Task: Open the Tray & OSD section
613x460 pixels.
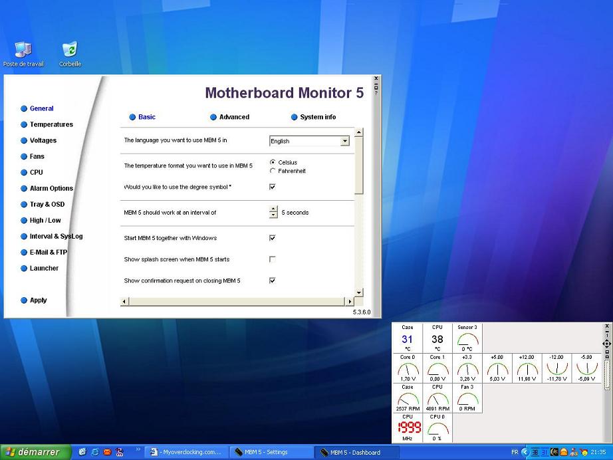Action: point(43,204)
